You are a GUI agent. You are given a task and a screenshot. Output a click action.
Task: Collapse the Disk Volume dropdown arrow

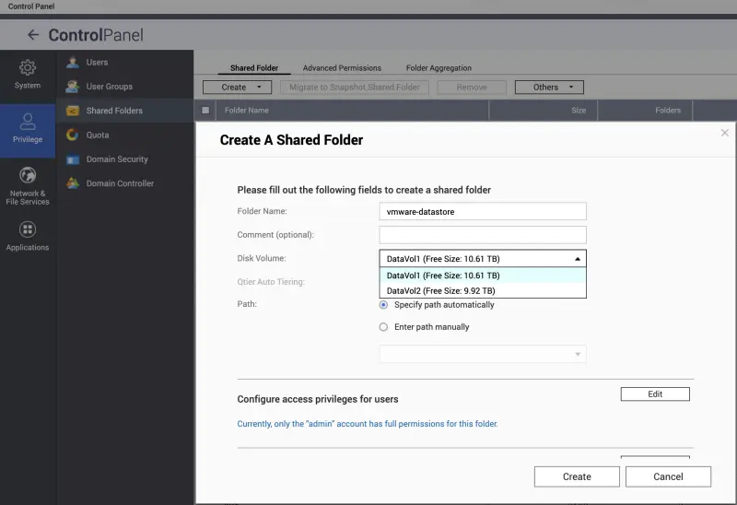coord(578,259)
